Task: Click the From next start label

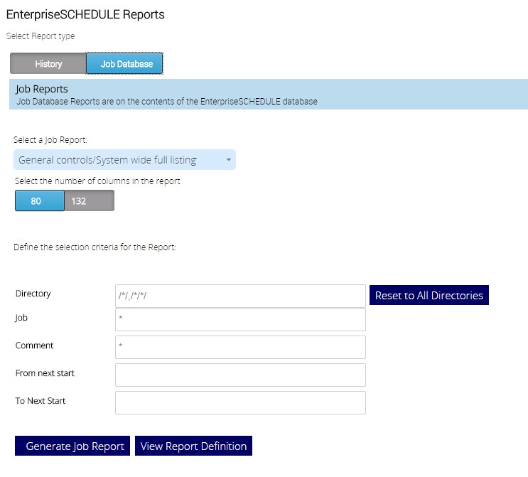Action: tap(45, 373)
